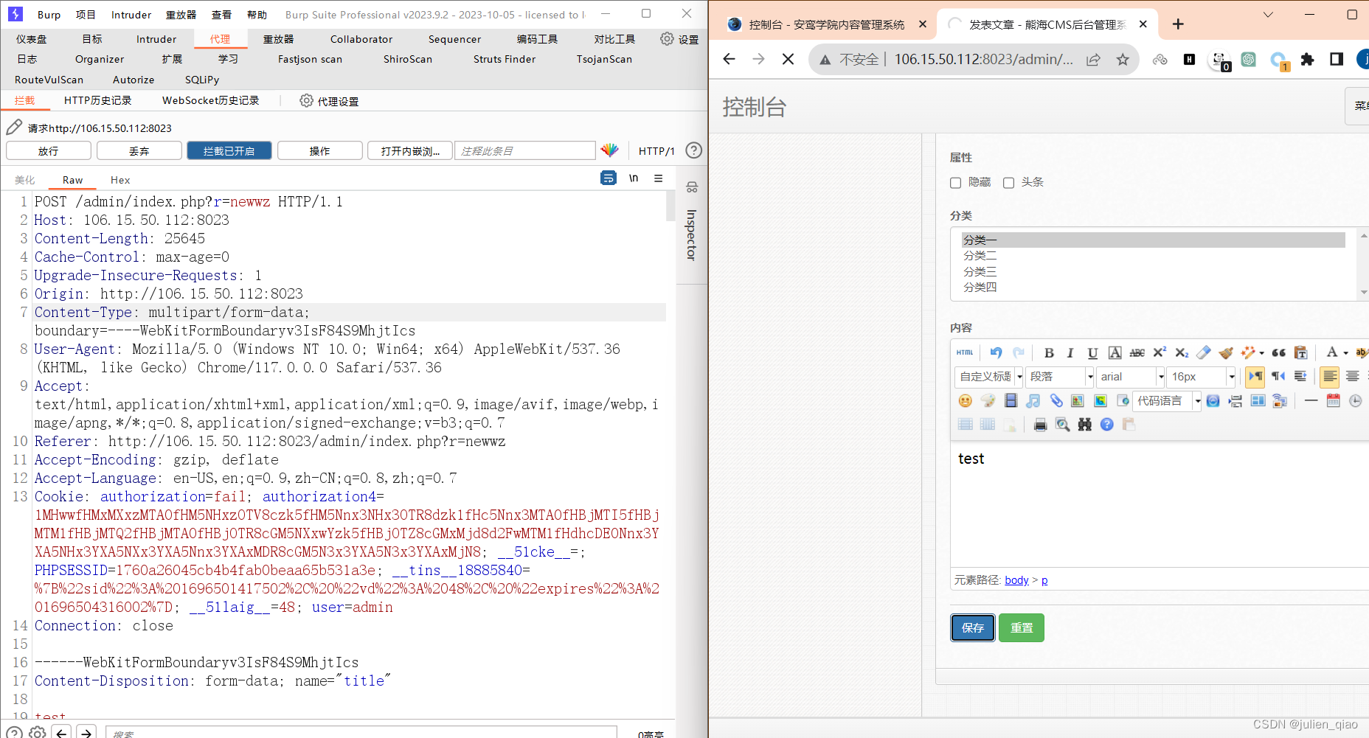
Task: Toggle left-to-right text direction
Action: [1255, 377]
